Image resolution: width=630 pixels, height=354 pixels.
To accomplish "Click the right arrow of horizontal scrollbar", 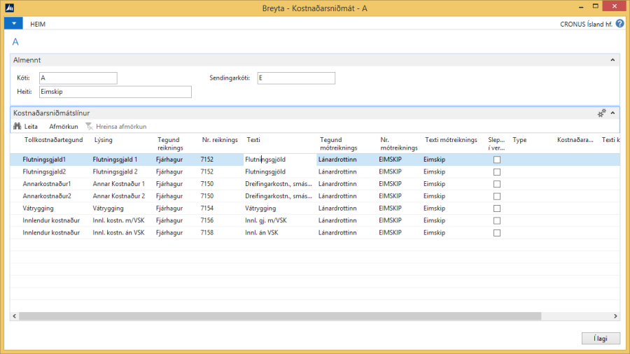I will tap(615, 316).
